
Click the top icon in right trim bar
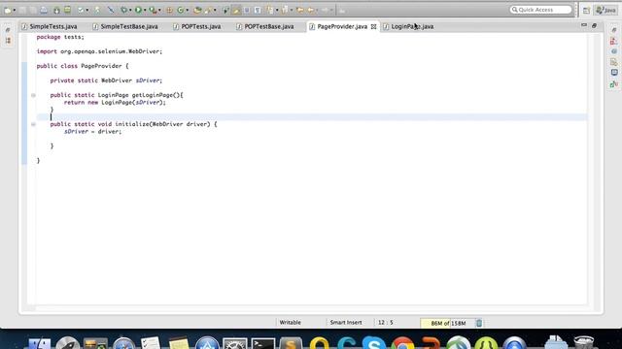pyautogui.click(x=613, y=30)
